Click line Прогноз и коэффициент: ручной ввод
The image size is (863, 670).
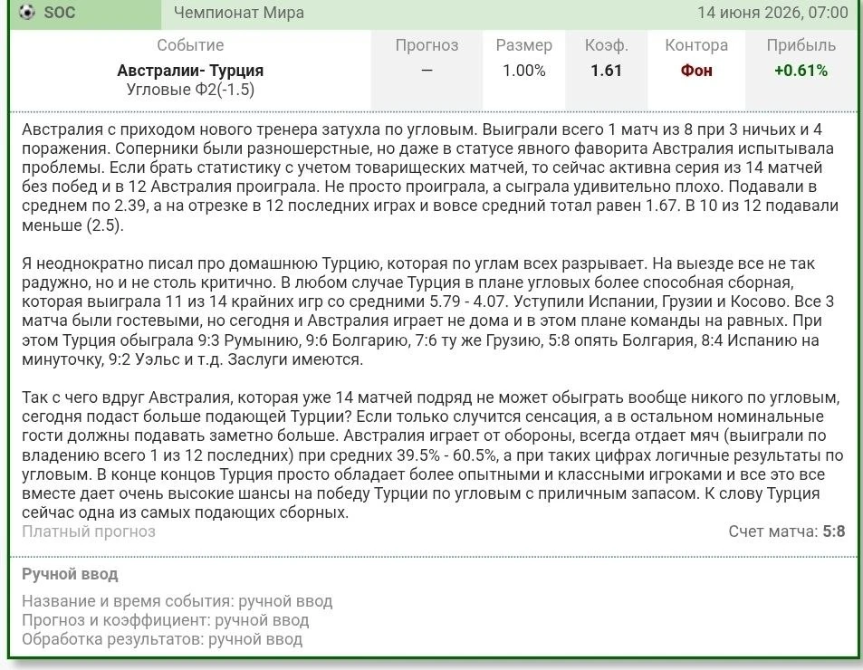[166, 620]
